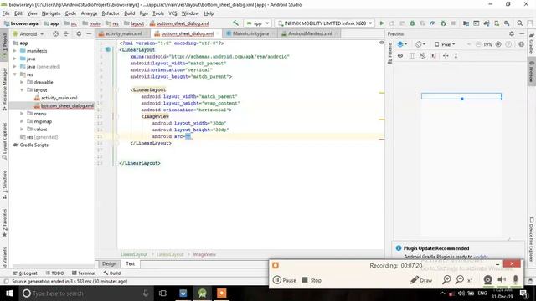536x301 pixels.
Task: Switch to MainActivity.java editor tab
Action: (250, 33)
